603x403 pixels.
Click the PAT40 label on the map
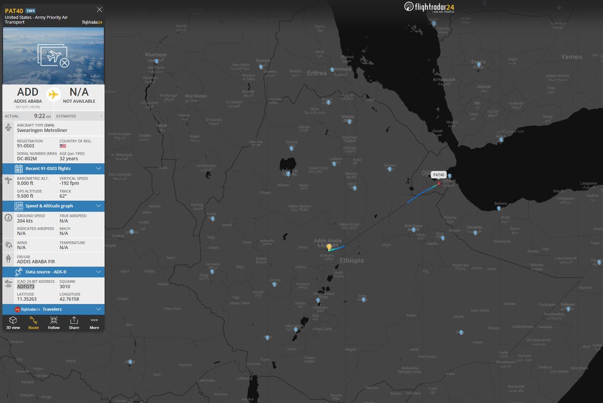(x=439, y=175)
